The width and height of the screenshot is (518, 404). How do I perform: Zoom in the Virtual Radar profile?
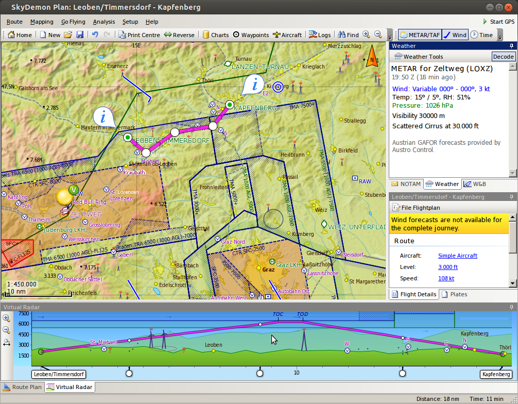(6, 318)
